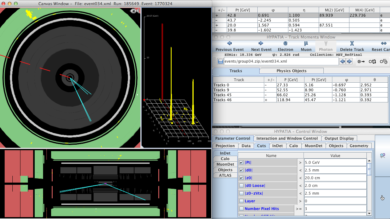390x219 pixels.
Task: Select the MuonDet side tab in Cuts
Action: pyautogui.click(x=225, y=164)
